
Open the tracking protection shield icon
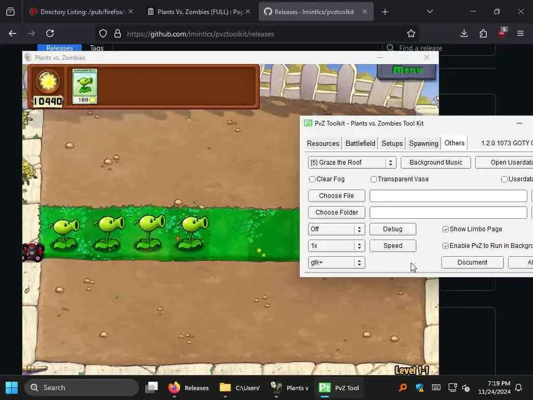coord(103,33)
